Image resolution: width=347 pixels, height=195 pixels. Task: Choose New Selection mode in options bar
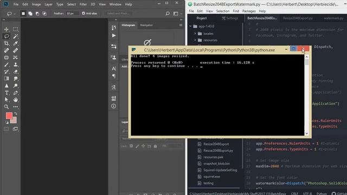[x=23, y=14]
